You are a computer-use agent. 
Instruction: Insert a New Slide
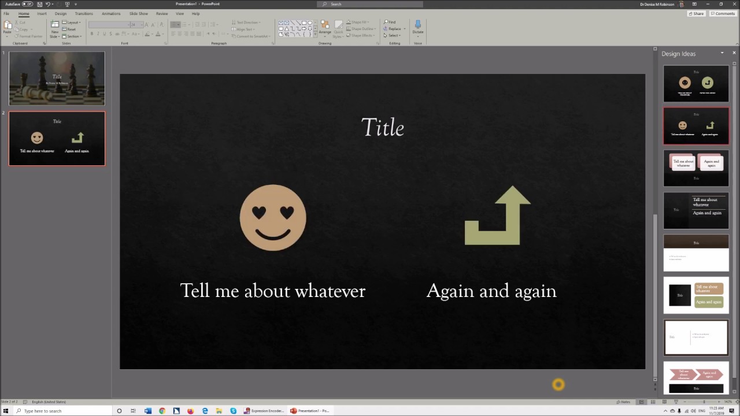(x=54, y=29)
